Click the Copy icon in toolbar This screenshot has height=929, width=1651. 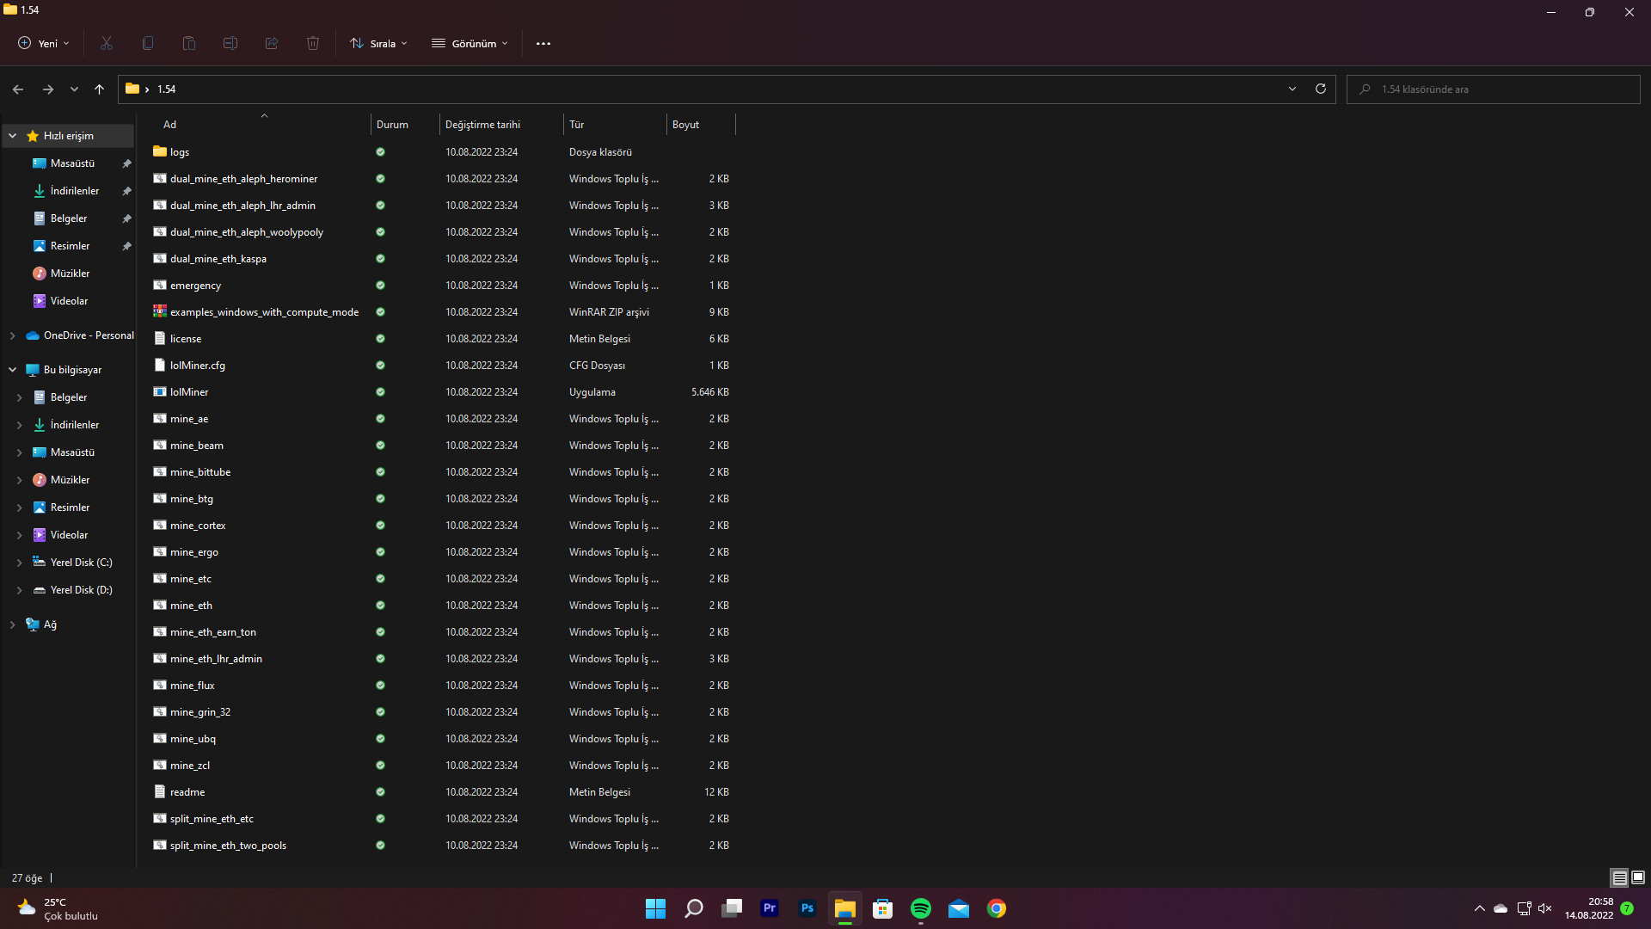[x=148, y=43]
